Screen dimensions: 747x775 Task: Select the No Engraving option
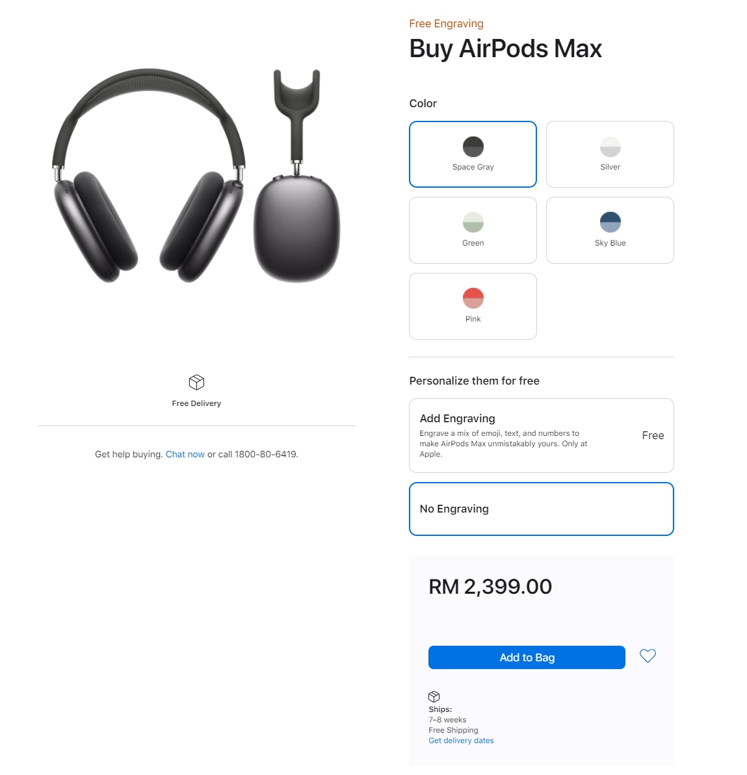[x=541, y=509]
